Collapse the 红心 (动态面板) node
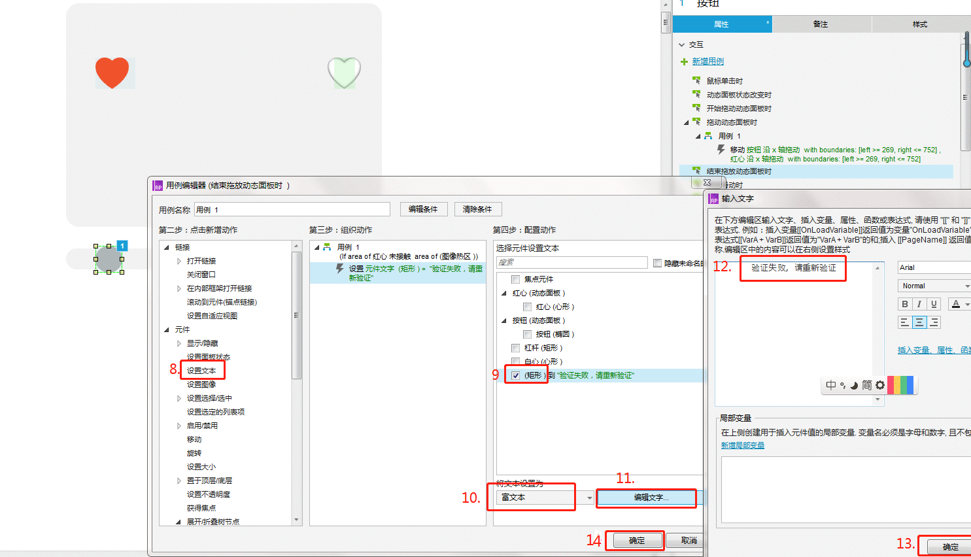Image resolution: width=971 pixels, height=557 pixels. pos(504,293)
